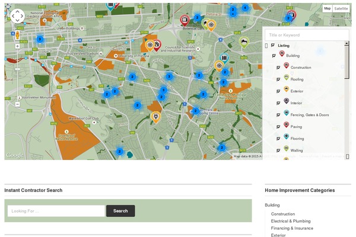Click the black Search button
Screen dimensions: 356x237
(x=120, y=211)
